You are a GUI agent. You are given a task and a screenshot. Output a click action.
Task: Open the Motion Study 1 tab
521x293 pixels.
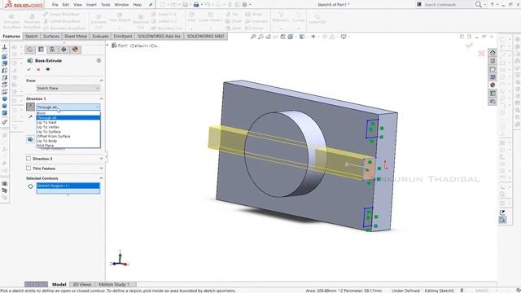[x=114, y=284]
